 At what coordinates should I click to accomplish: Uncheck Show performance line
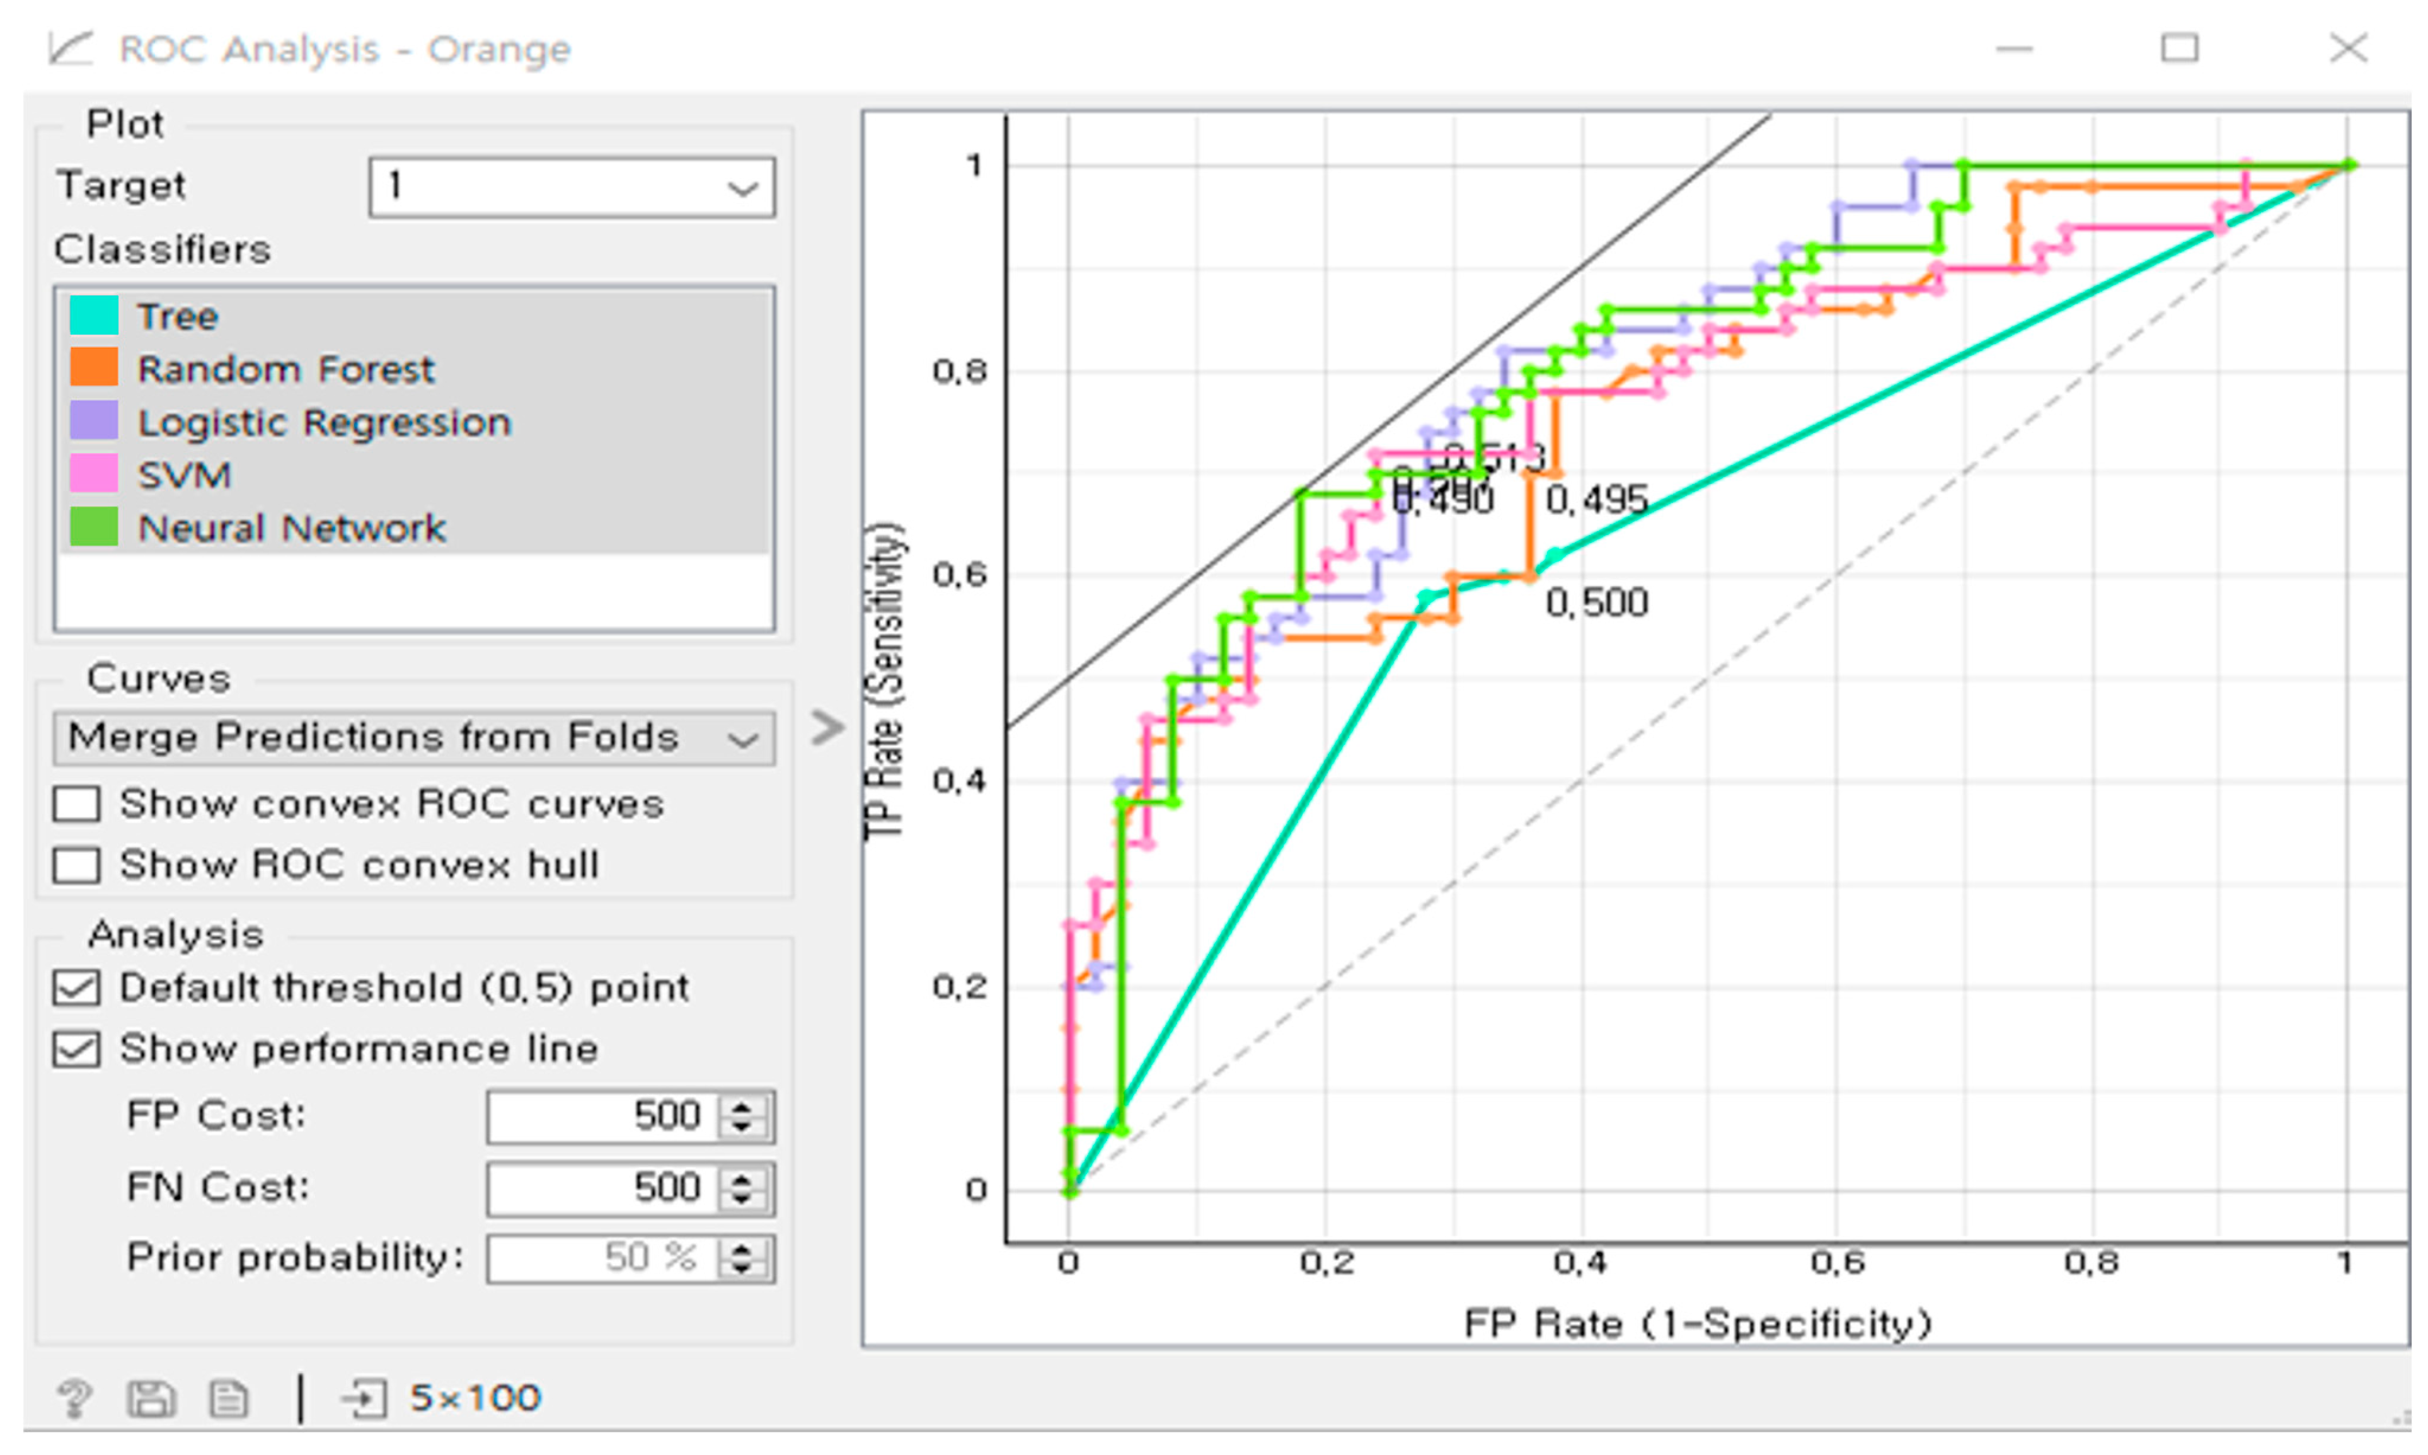pyautogui.click(x=76, y=1049)
